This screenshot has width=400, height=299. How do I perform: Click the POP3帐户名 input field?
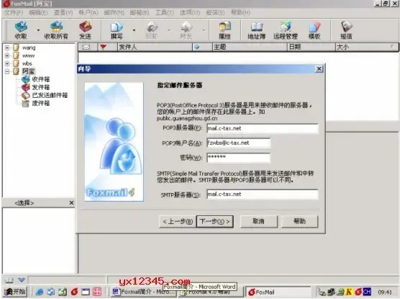(239, 143)
